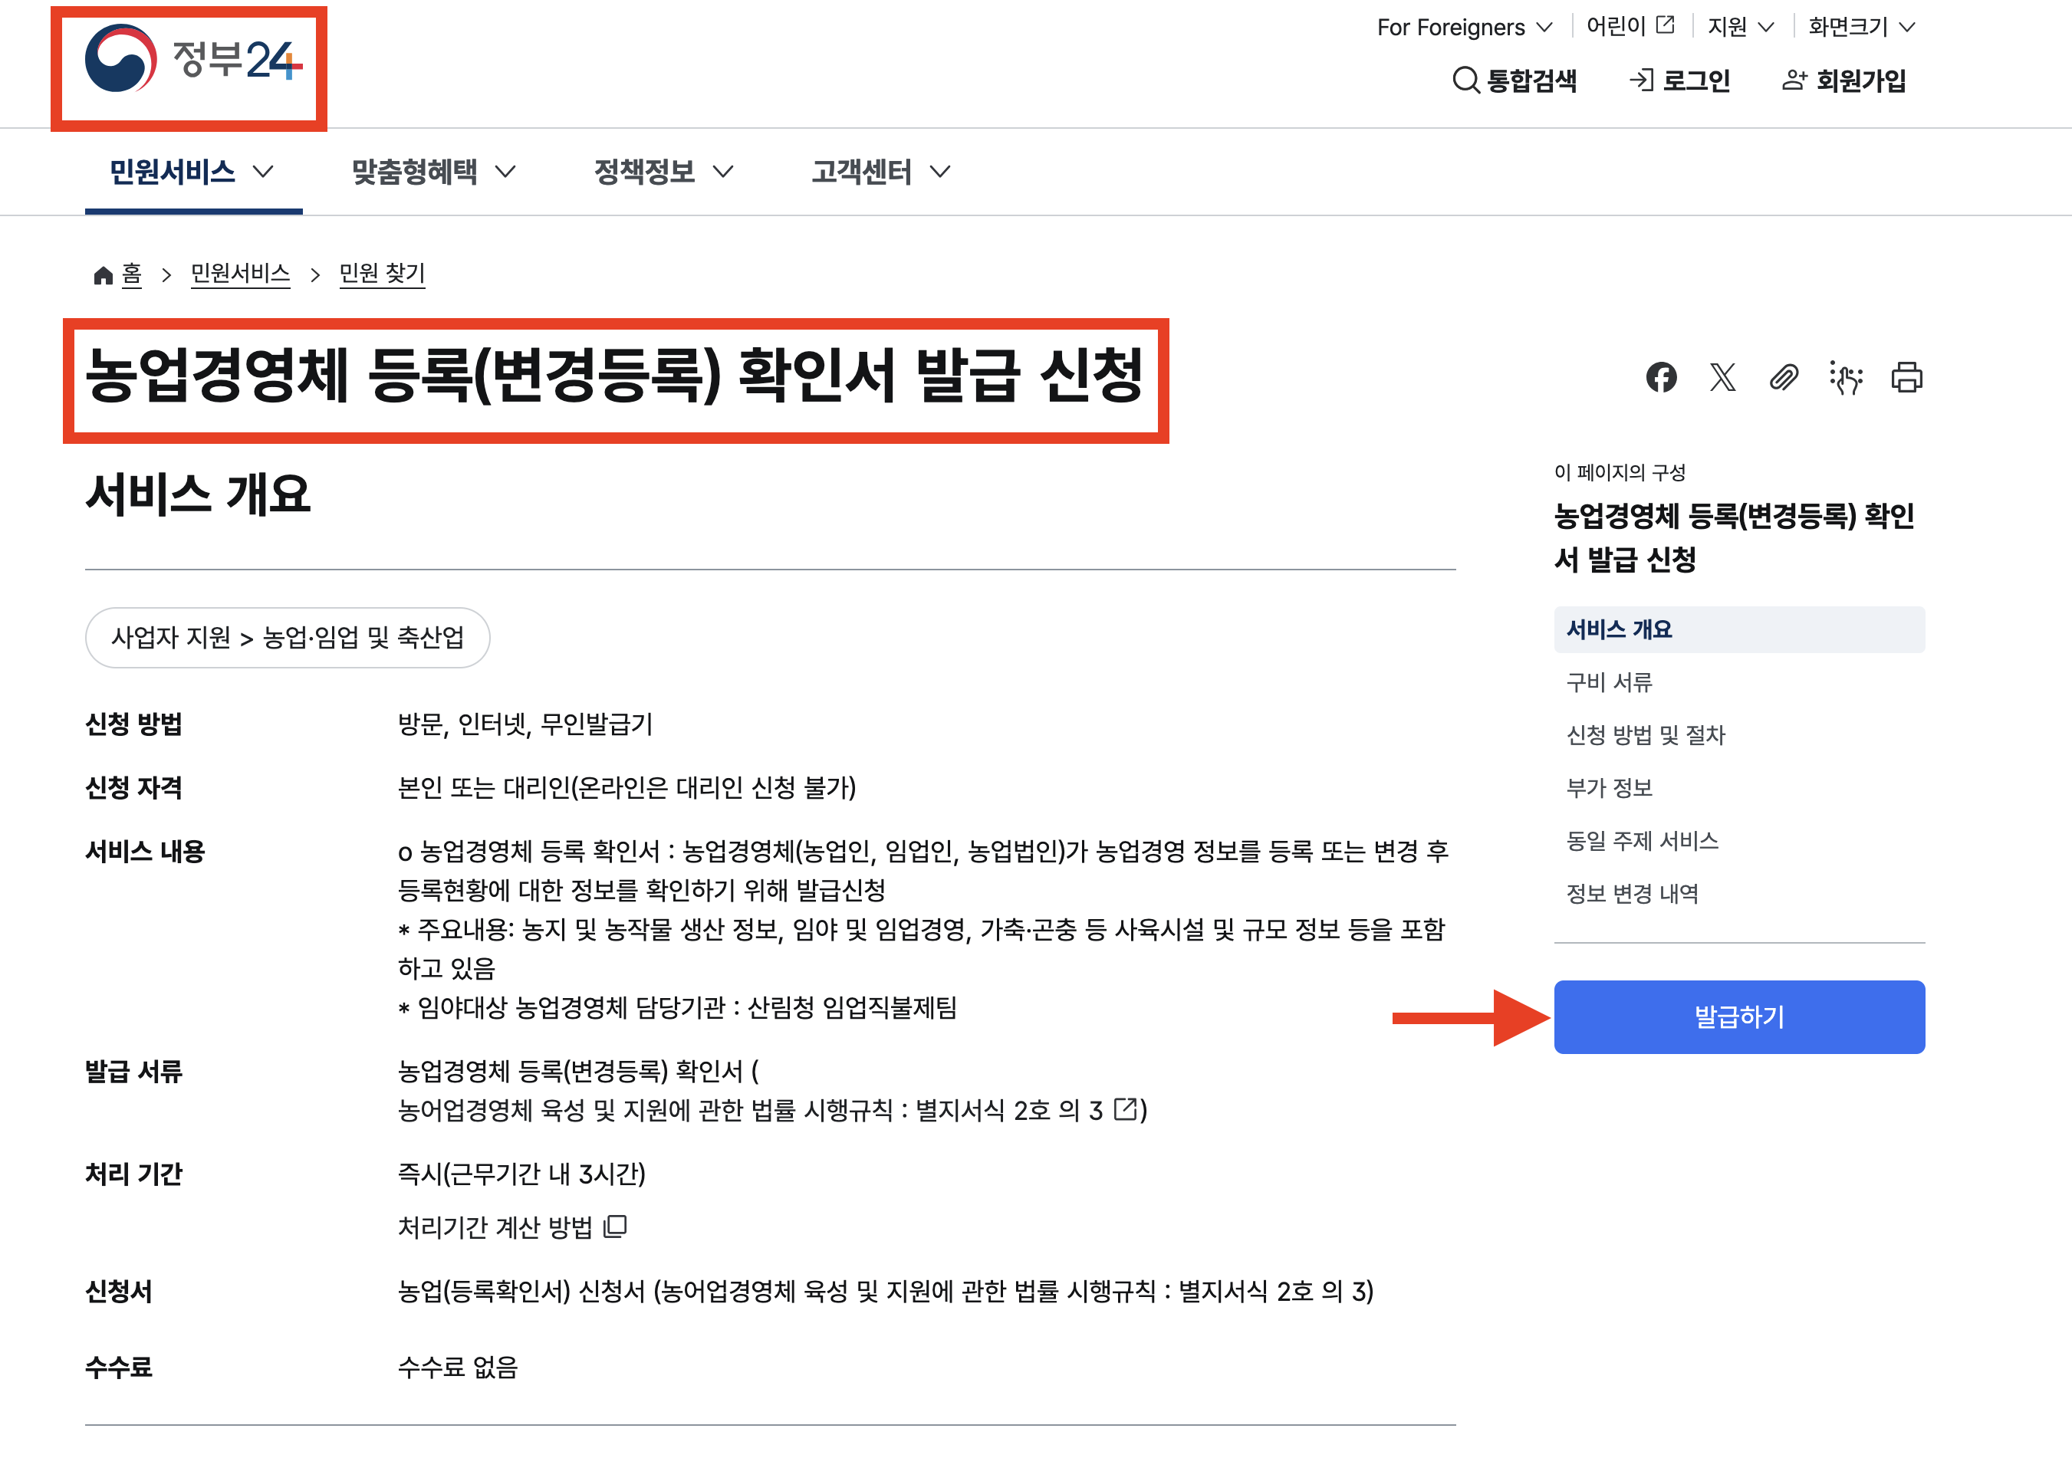
Task: Copy page link with paperclip icon
Action: (x=1783, y=376)
